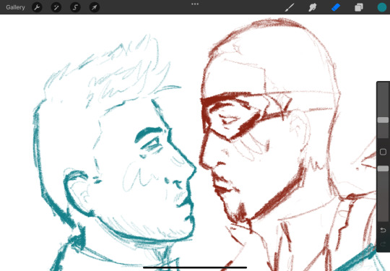Open the Adjustments magic wand menu
This screenshot has height=271, width=390.
pyautogui.click(x=56, y=7)
